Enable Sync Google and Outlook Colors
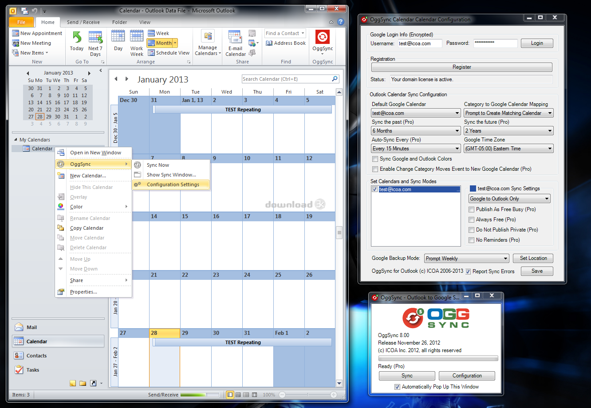Screen dimensions: 591x408 (x=375, y=159)
